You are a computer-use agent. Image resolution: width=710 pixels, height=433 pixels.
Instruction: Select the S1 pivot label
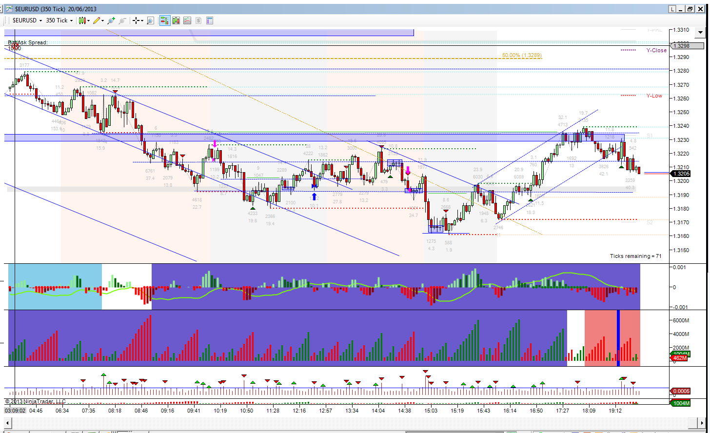(650, 136)
